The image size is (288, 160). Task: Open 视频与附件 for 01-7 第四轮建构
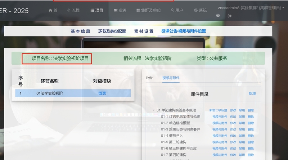pos(220,155)
